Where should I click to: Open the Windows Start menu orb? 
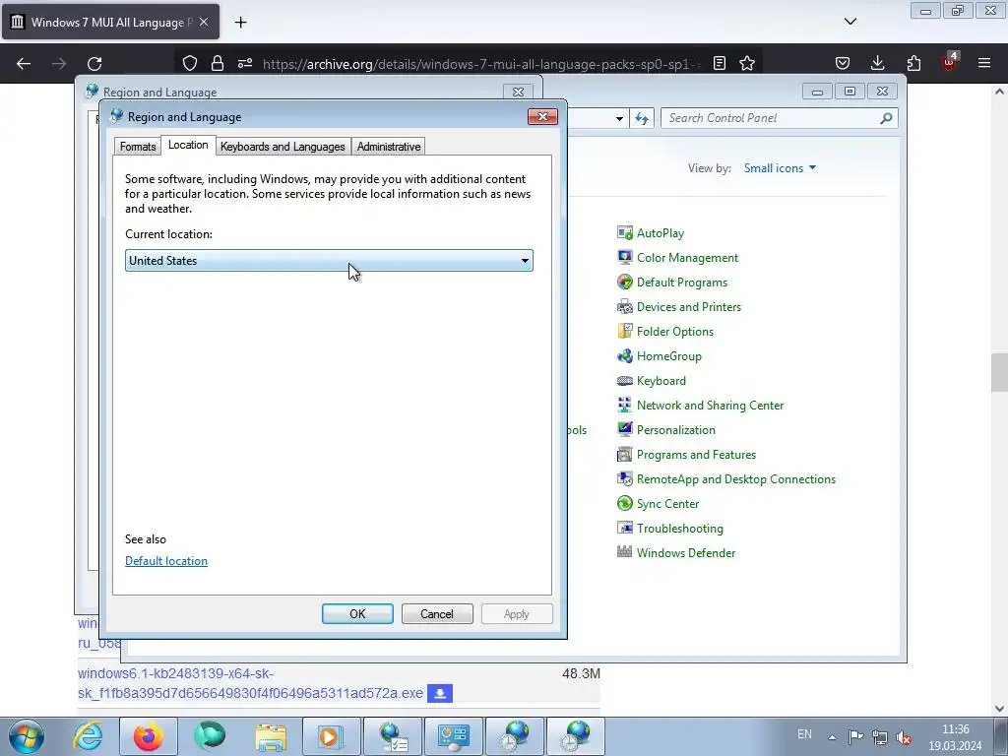[27, 736]
